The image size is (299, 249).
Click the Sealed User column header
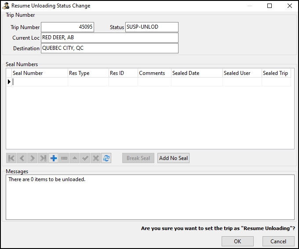[x=242, y=73]
